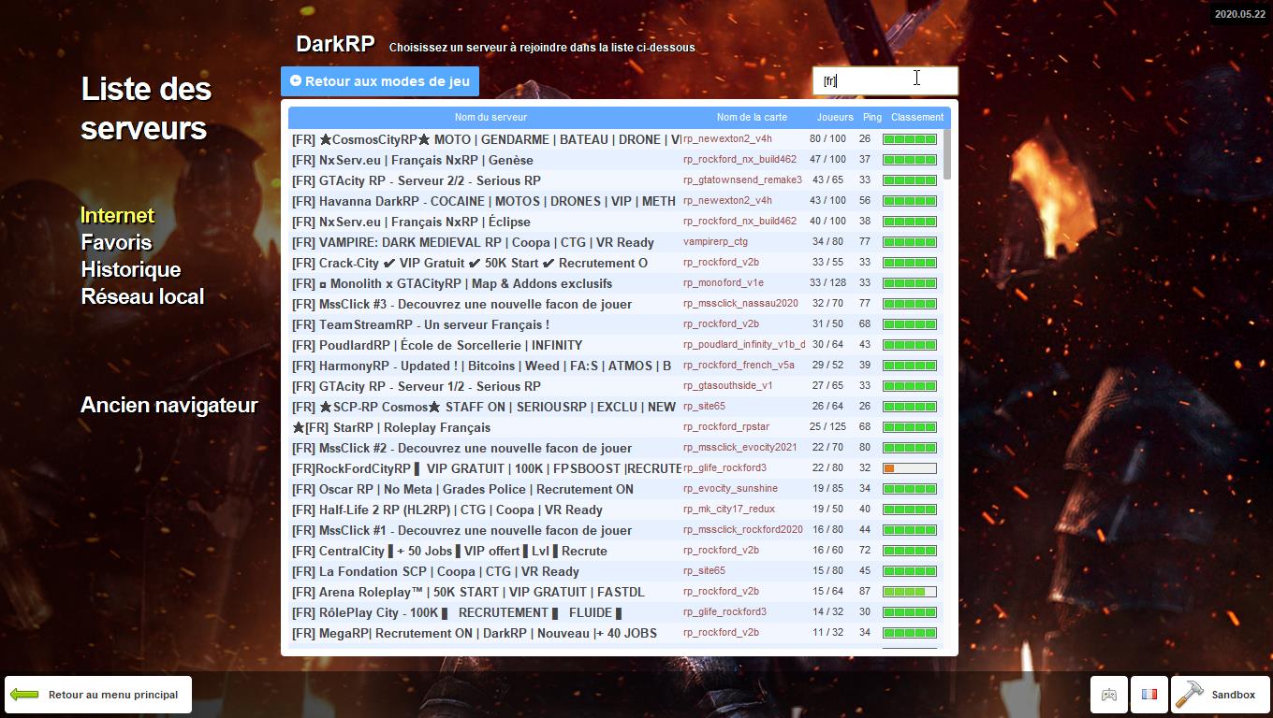Click the green arrow back to main menu
The image size is (1273, 718).
click(24, 695)
